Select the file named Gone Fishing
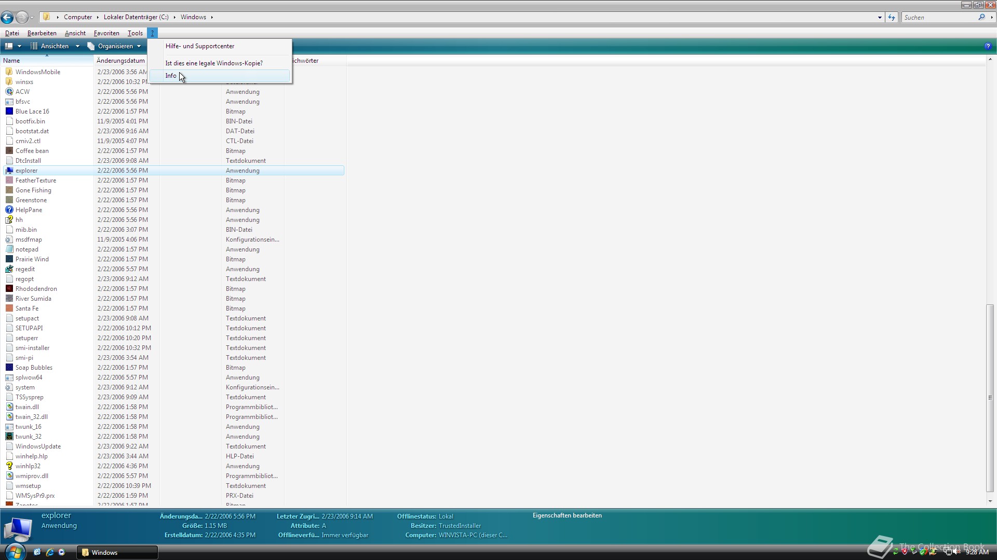The image size is (997, 560). pyautogui.click(x=33, y=190)
